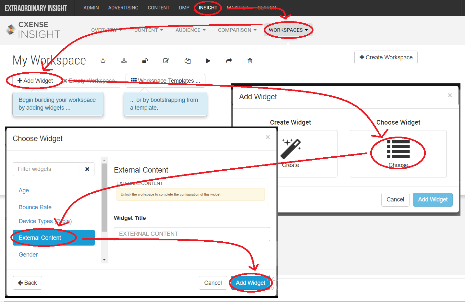Click the Extraordinary Insight brand title
The image size is (465, 302).
36,8
